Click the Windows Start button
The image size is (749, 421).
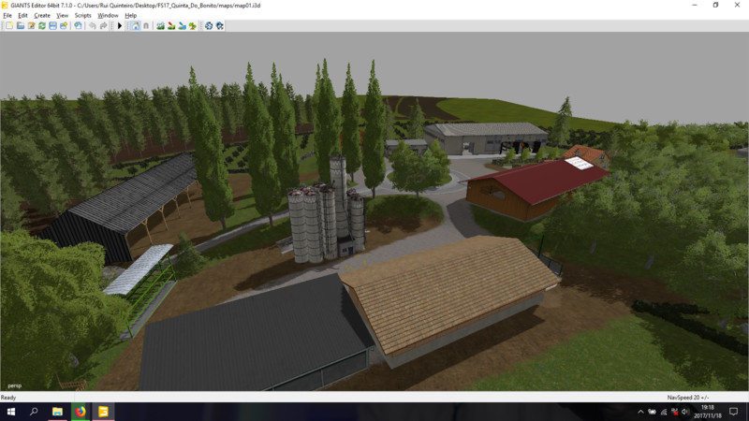(10, 411)
